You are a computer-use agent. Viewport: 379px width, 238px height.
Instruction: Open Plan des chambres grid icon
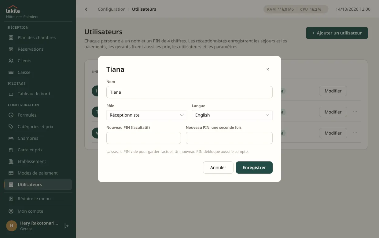(x=11, y=38)
